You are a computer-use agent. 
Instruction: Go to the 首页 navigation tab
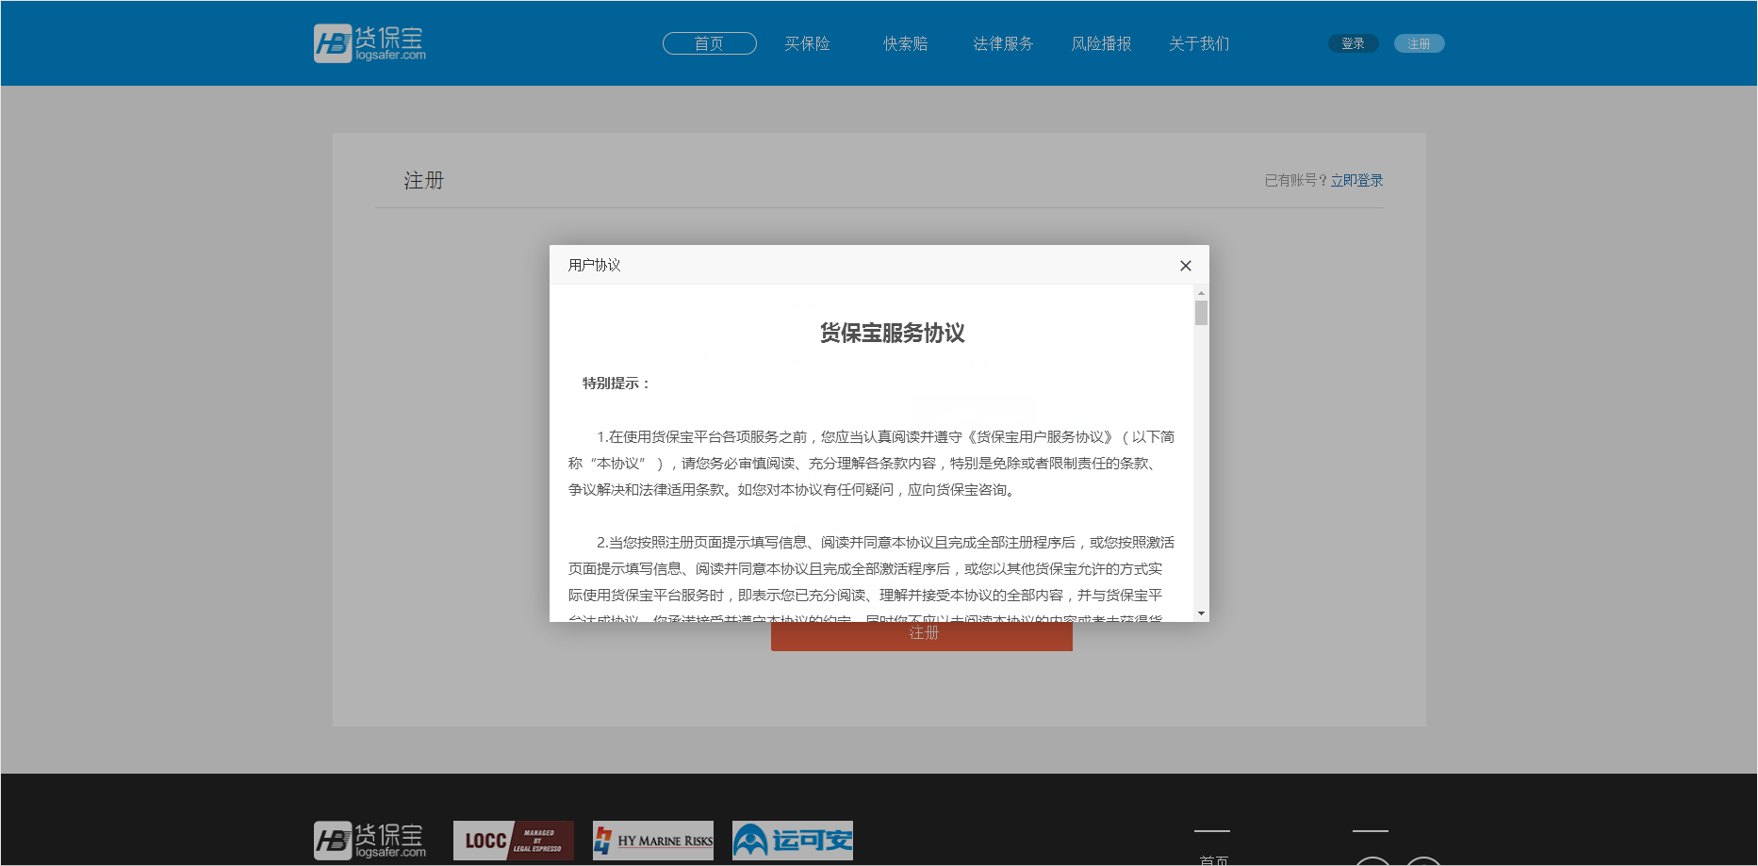click(709, 43)
